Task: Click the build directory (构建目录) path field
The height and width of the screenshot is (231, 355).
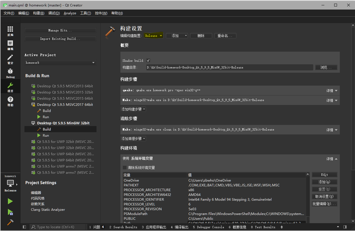Action: tap(230, 67)
